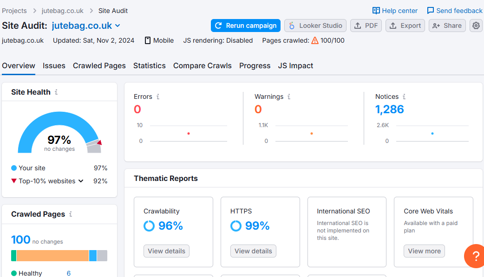Expand the Top-10% websites dropdown
484x277 pixels.
(x=81, y=181)
